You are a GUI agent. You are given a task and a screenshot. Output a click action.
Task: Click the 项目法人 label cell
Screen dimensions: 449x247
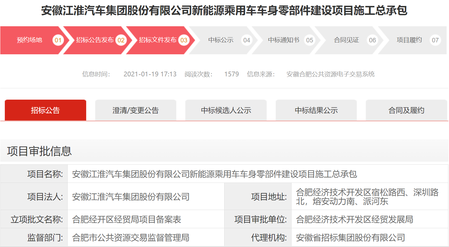point(34,197)
